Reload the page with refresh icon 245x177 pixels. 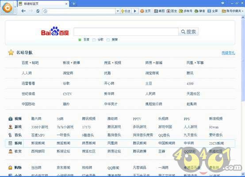[38, 11]
